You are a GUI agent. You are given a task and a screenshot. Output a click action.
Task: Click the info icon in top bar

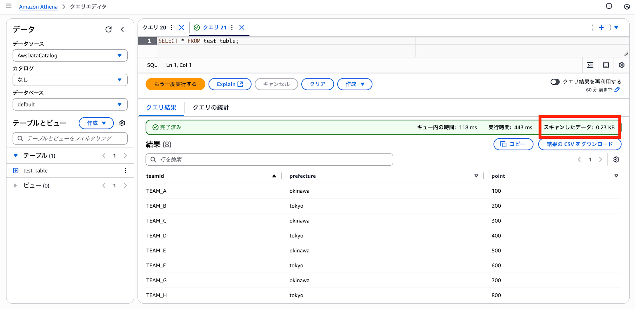point(609,6)
